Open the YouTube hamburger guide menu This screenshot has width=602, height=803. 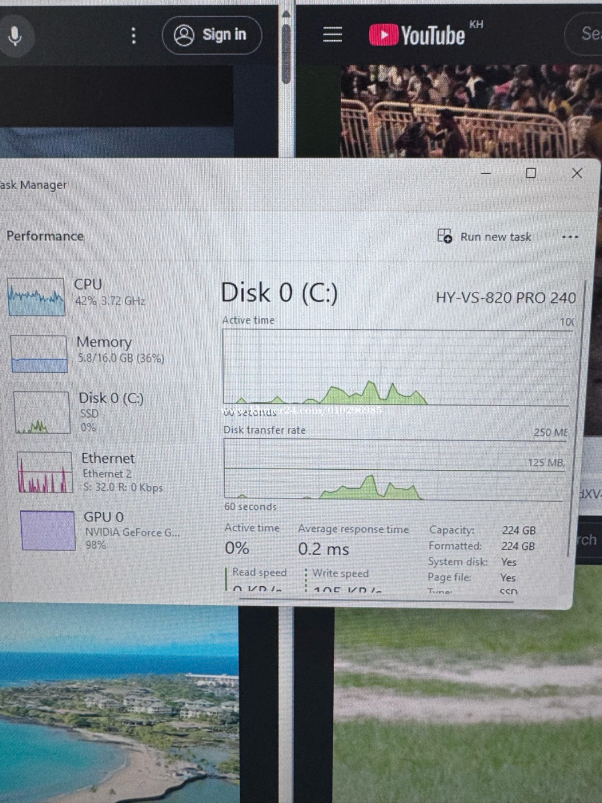(x=333, y=34)
